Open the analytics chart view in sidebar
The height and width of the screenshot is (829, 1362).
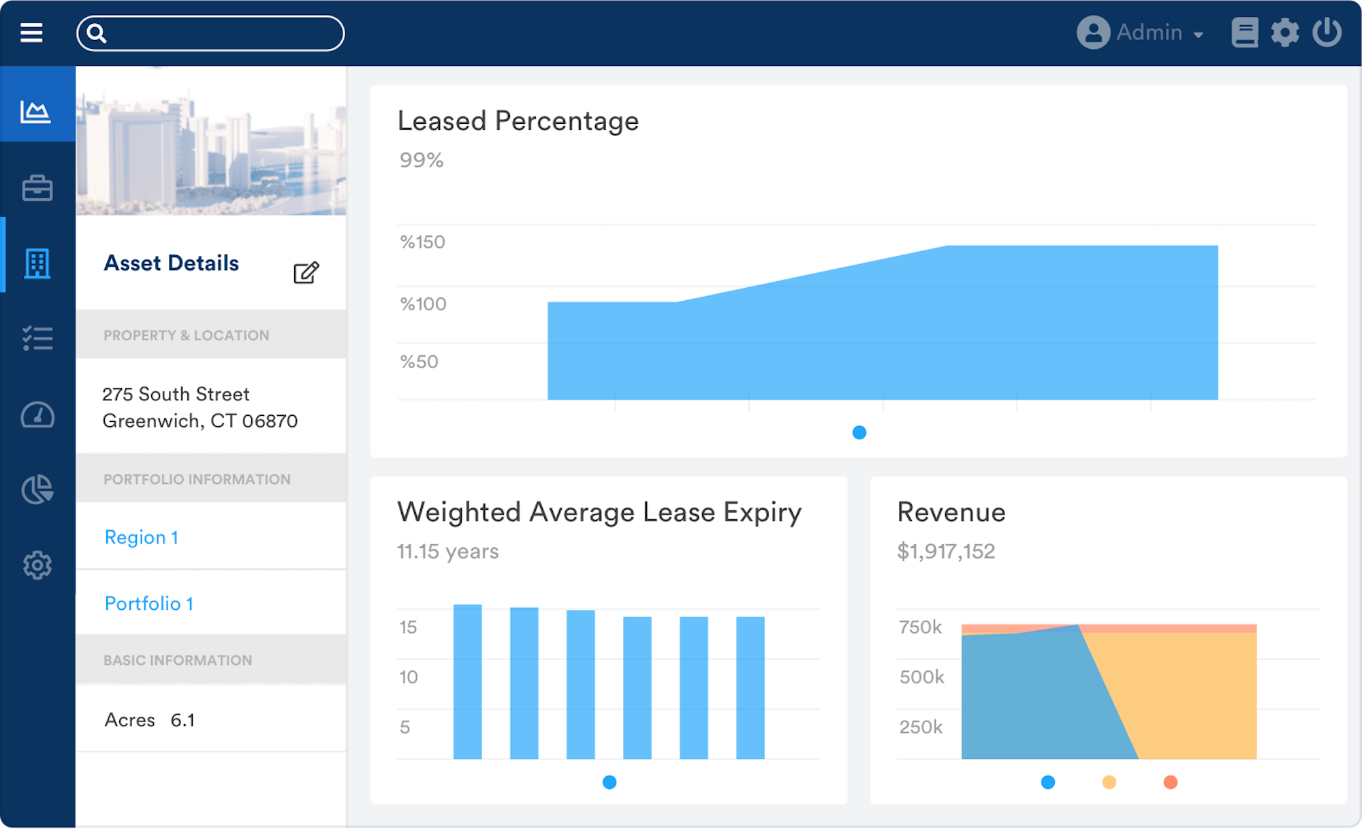click(x=37, y=112)
